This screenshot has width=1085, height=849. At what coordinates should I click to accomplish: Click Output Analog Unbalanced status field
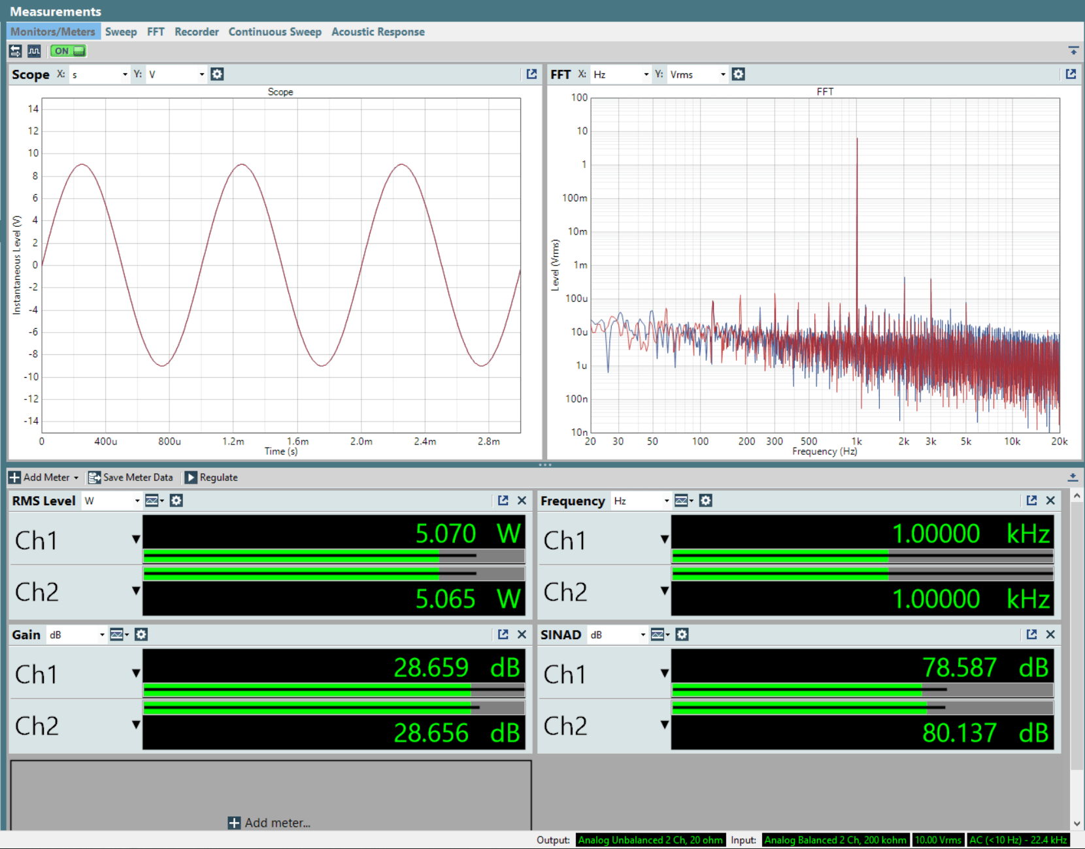(650, 841)
